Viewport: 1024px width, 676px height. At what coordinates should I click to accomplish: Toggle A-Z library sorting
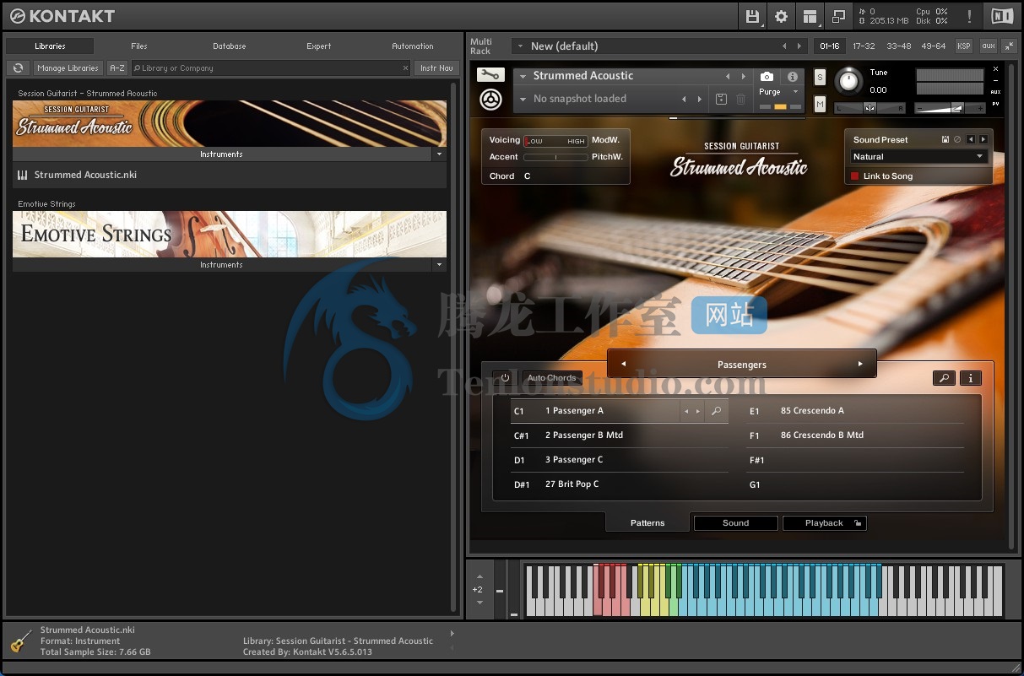(x=117, y=68)
